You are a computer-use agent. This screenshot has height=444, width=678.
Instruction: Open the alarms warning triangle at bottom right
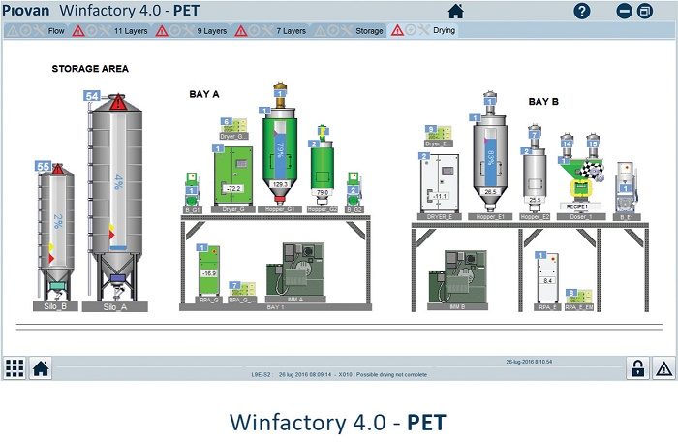click(663, 368)
